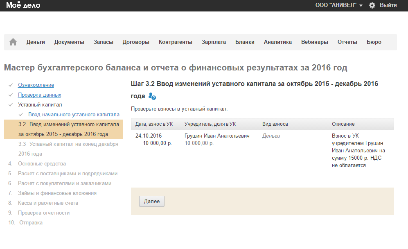Screen dimensions: 408x249
Task: Go to the Проверка данных step
Action: coord(40,95)
